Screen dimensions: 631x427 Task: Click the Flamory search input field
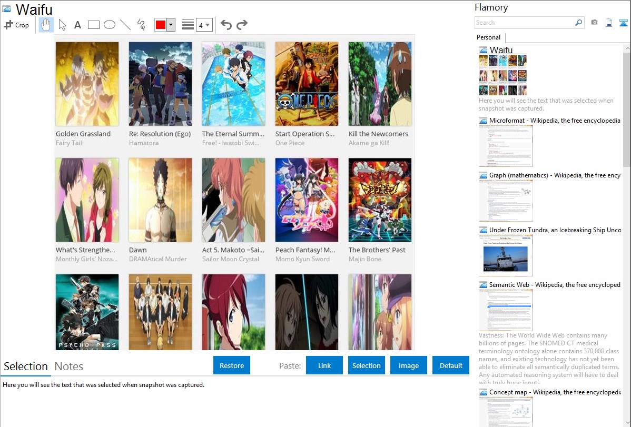(524, 23)
